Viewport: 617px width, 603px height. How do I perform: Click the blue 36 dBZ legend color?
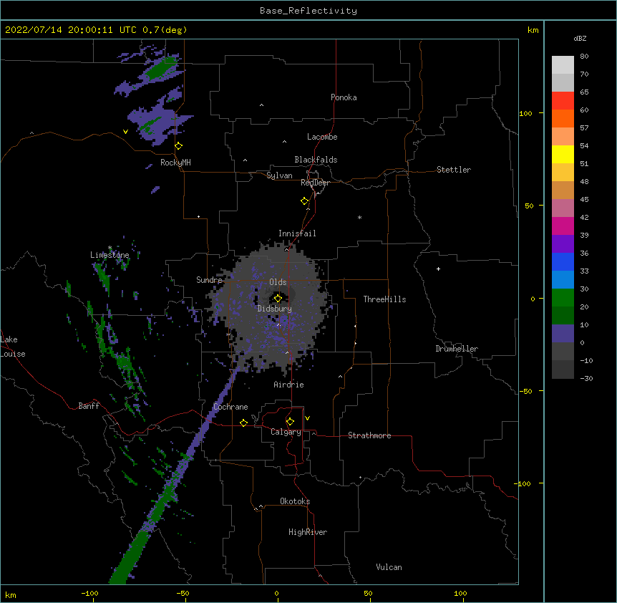pos(563,261)
